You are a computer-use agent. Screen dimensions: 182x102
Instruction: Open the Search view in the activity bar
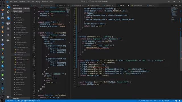tap(8, 12)
